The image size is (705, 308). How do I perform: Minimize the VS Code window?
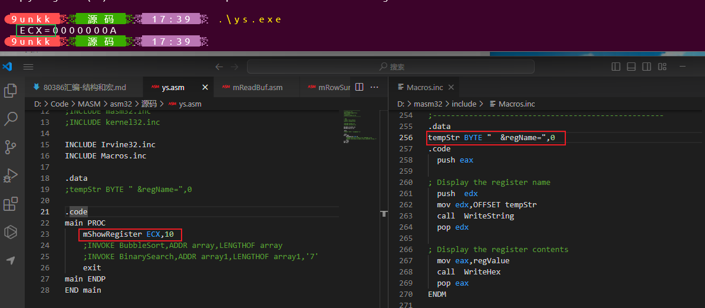pos(683,67)
